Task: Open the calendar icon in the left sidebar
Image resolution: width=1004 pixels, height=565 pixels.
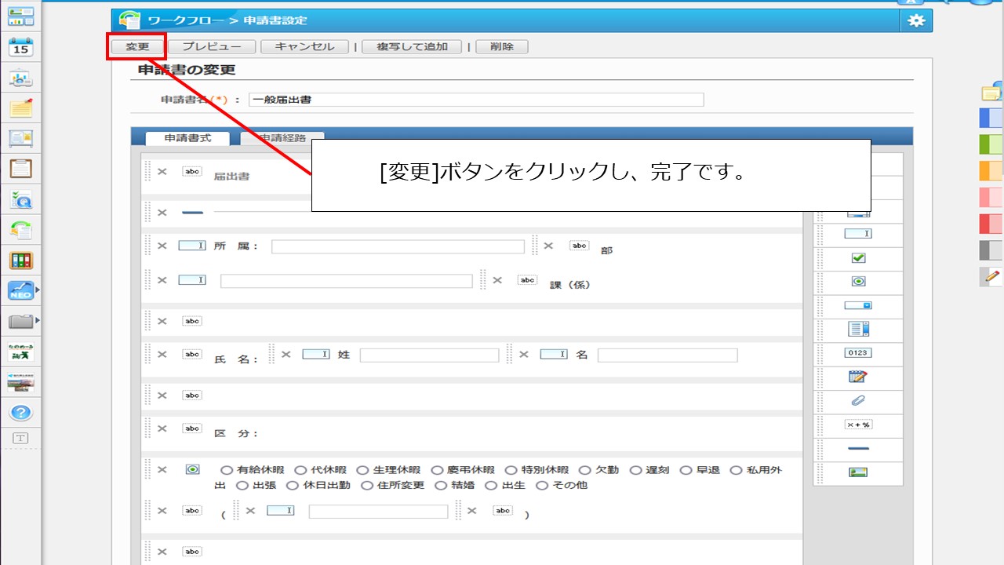Action: pos(21,48)
